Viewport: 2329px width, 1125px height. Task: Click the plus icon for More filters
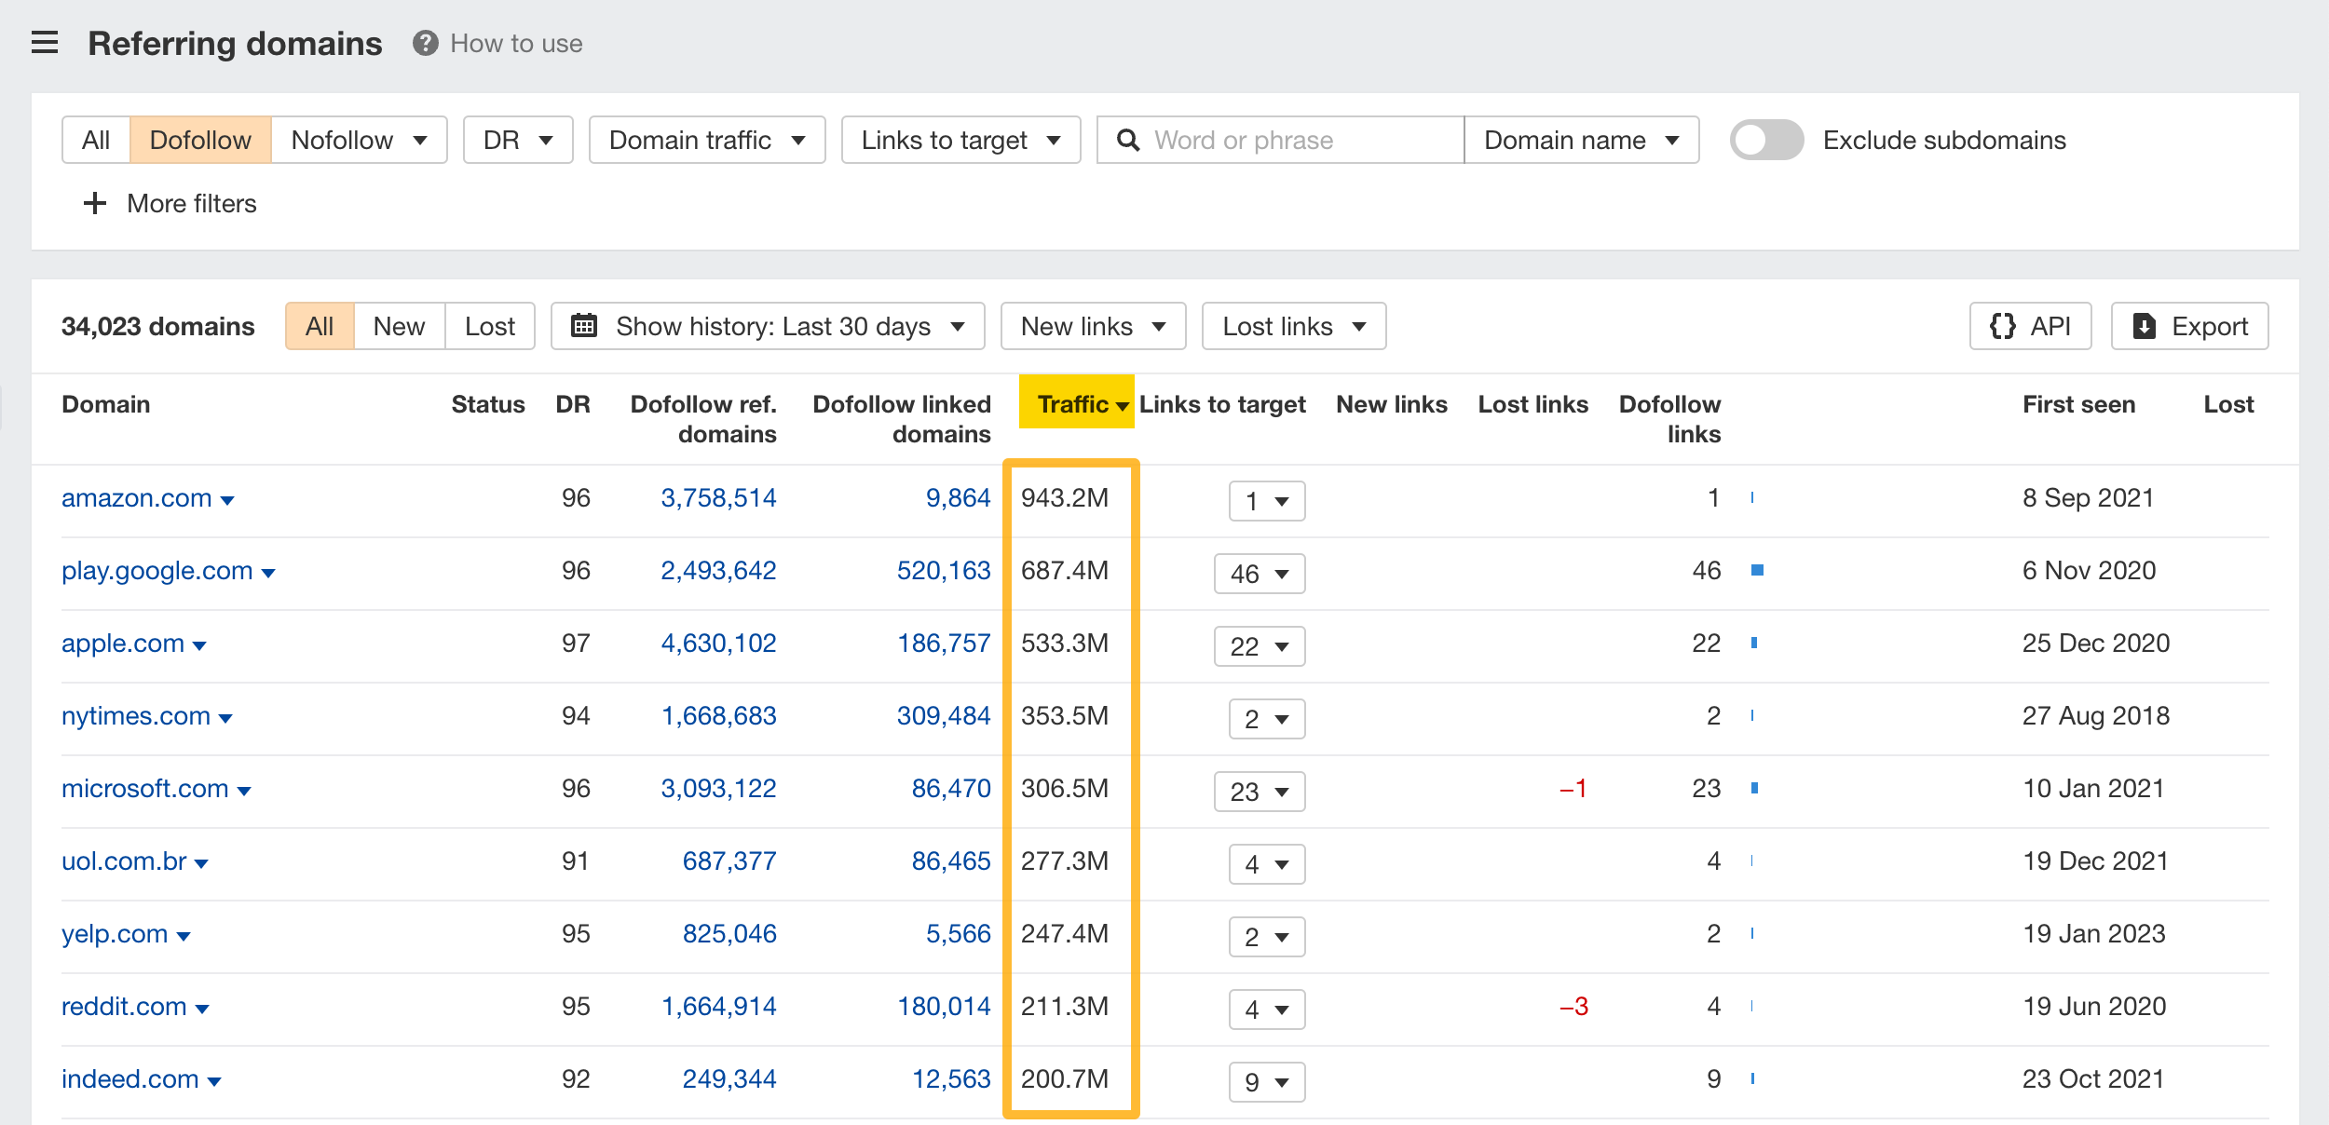(x=95, y=203)
